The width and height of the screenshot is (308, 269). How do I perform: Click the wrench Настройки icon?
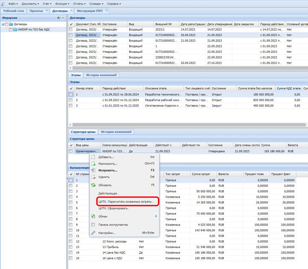coord(93,233)
